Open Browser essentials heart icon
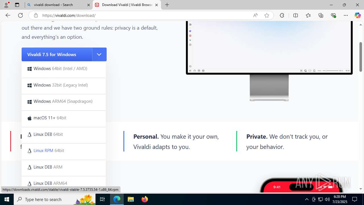 pyautogui.click(x=333, y=15)
